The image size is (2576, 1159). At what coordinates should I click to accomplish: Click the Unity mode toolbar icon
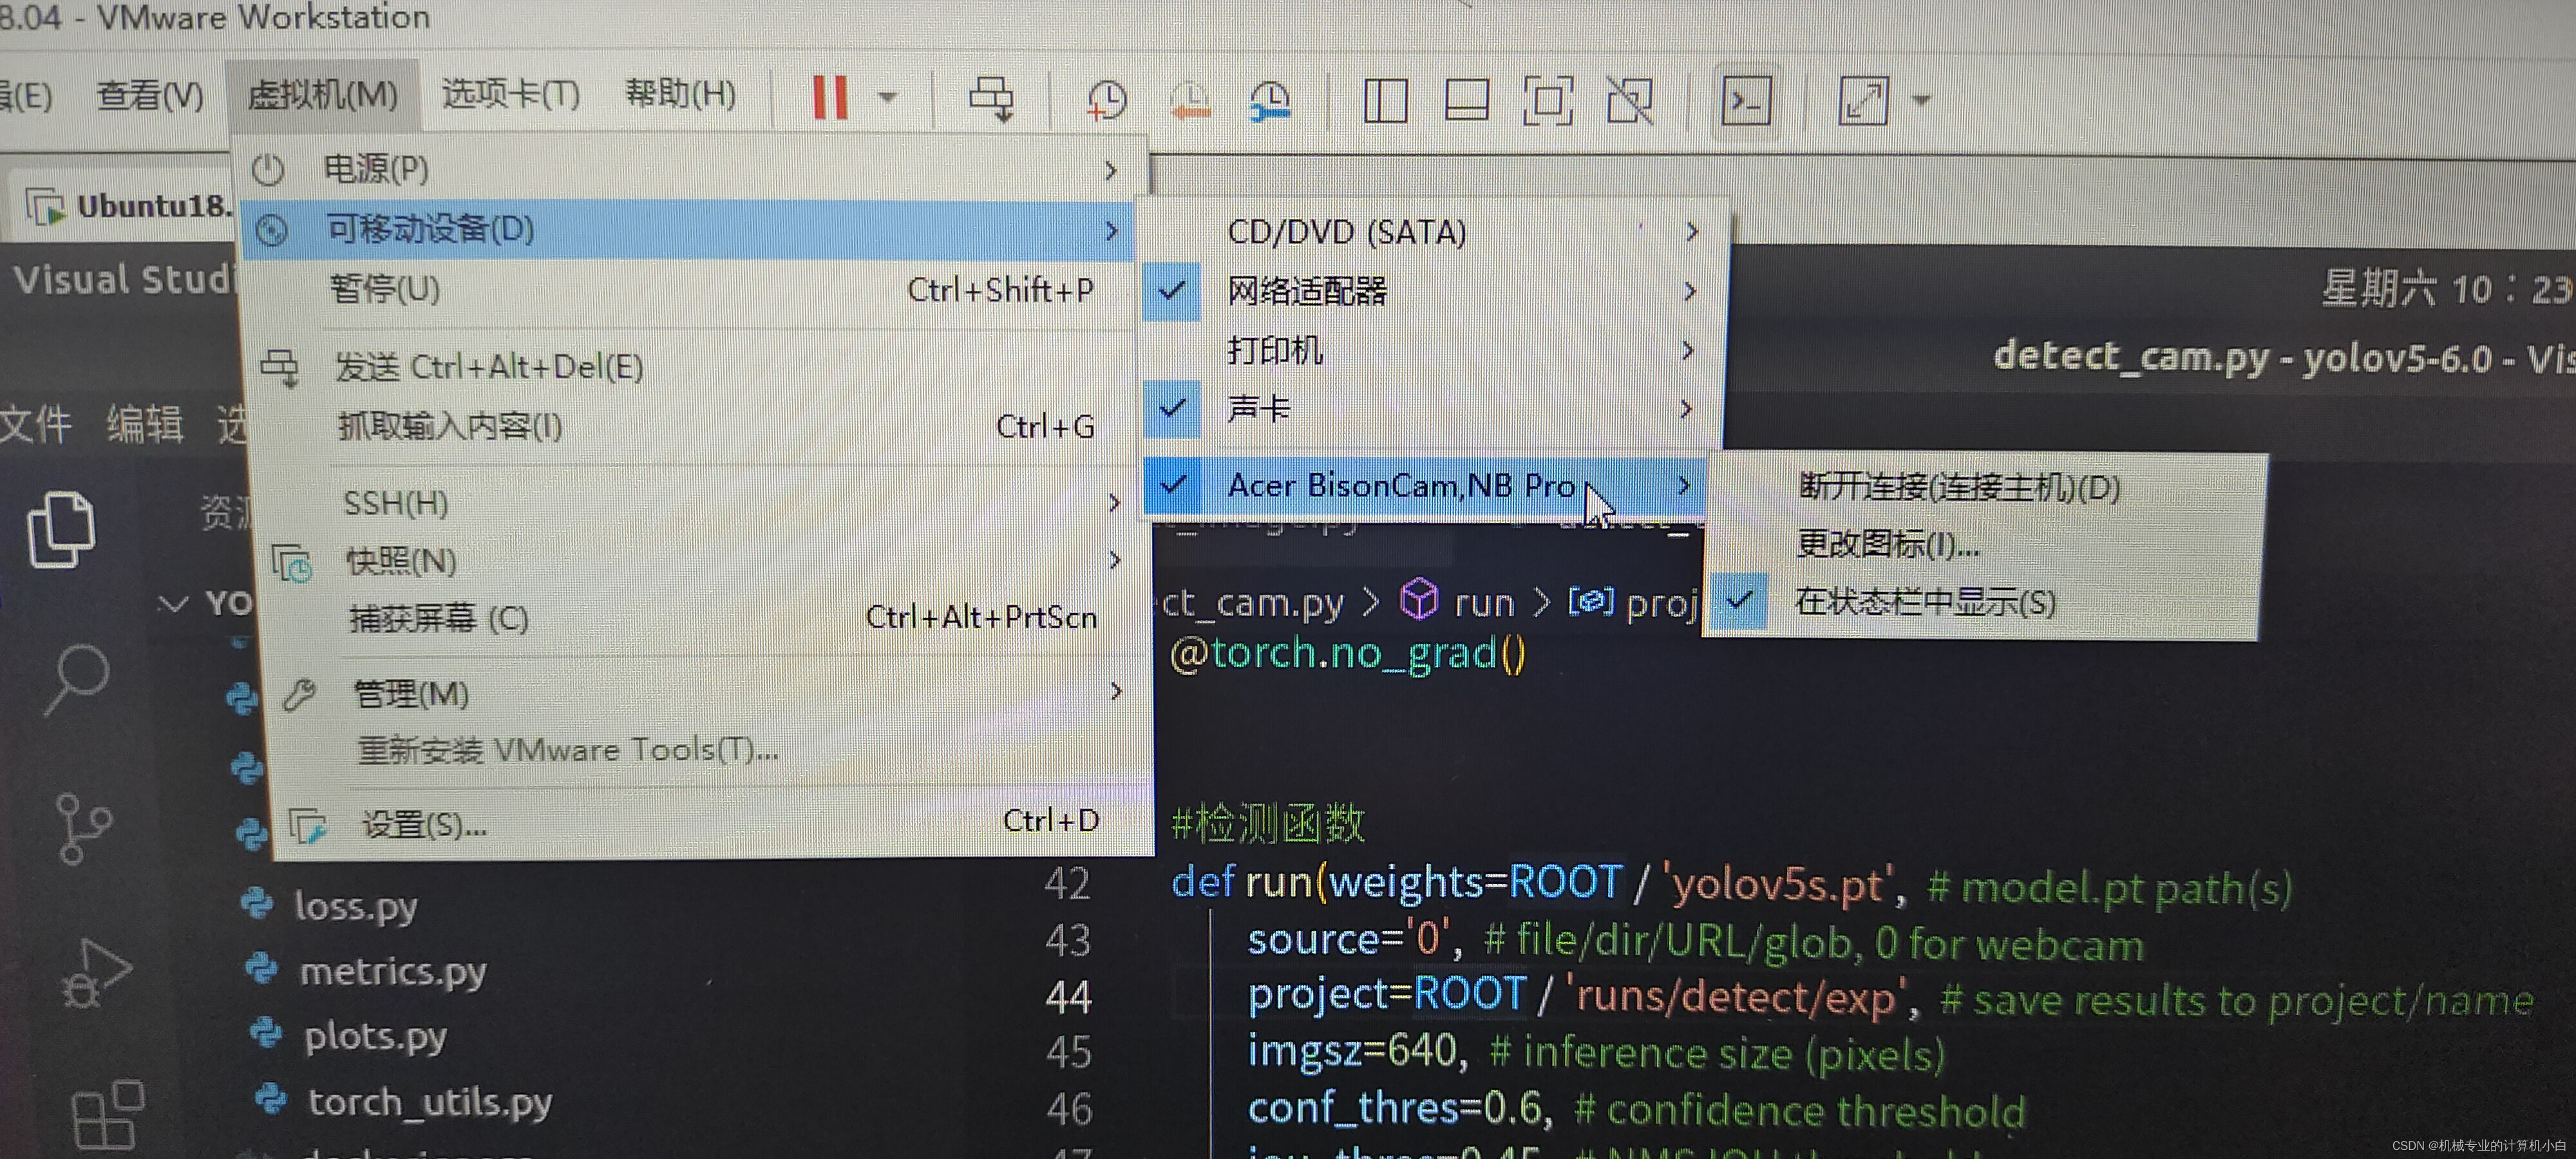1629,101
